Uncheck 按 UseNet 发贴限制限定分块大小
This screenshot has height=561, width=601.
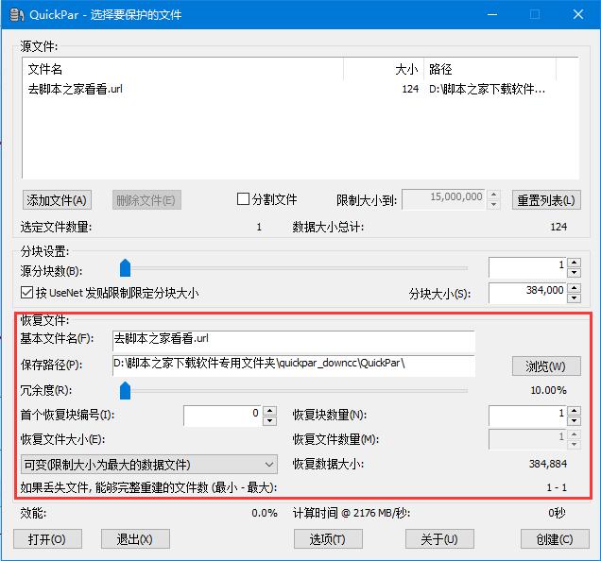click(x=26, y=293)
